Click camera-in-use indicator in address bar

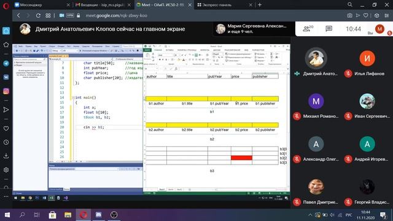point(61,15)
